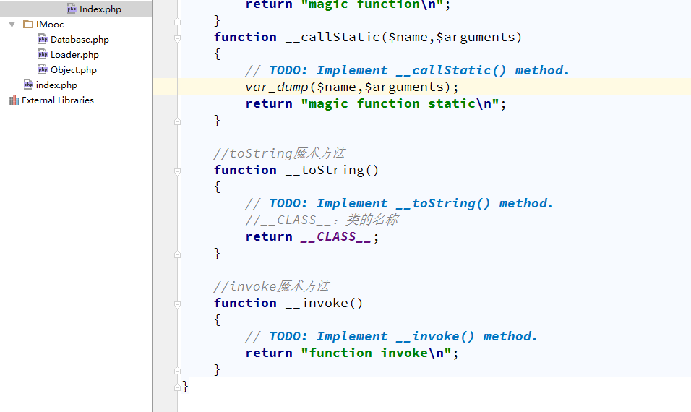The width and height of the screenshot is (691, 412).
Task: Click the lowercase index.php file icon
Action: click(28, 85)
